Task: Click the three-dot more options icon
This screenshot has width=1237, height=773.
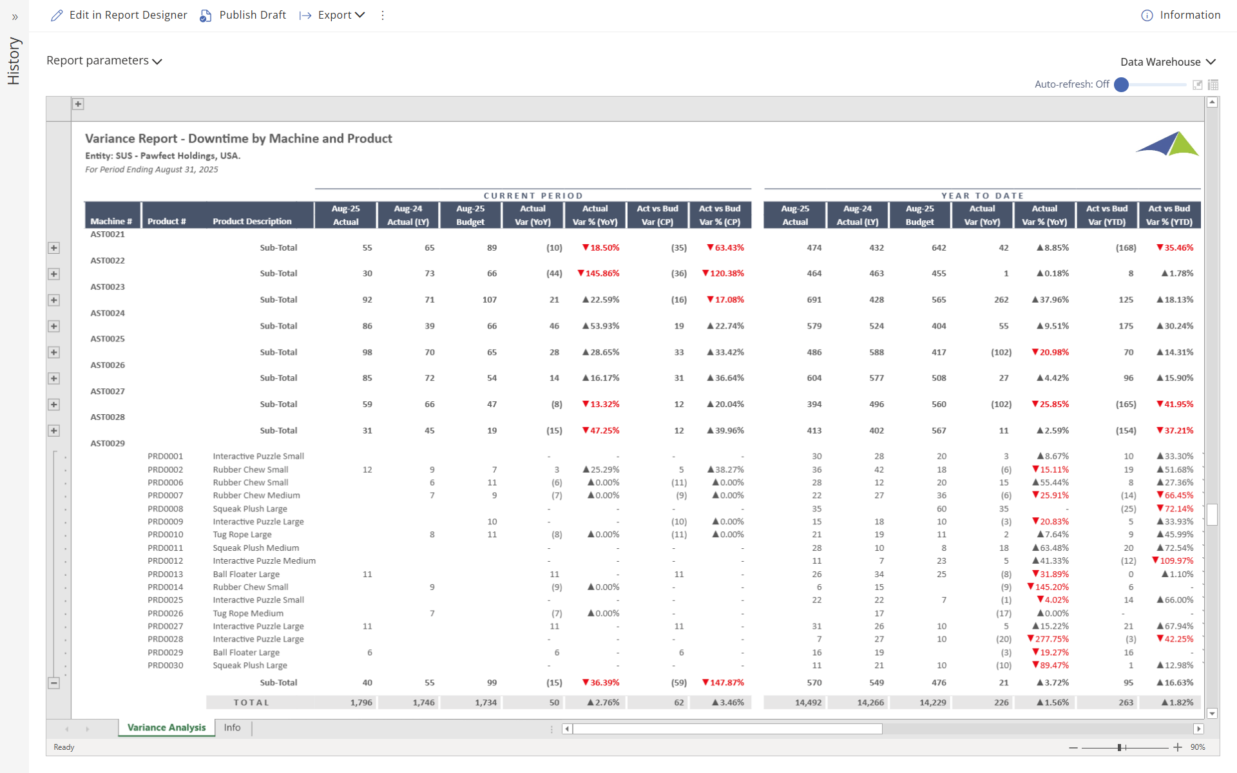Action: [x=383, y=15]
